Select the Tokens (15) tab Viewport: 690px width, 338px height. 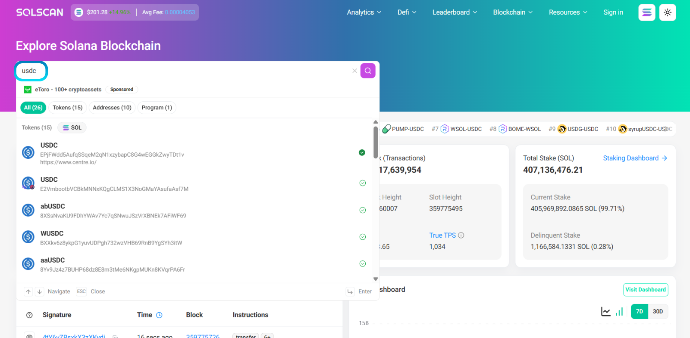pyautogui.click(x=68, y=108)
